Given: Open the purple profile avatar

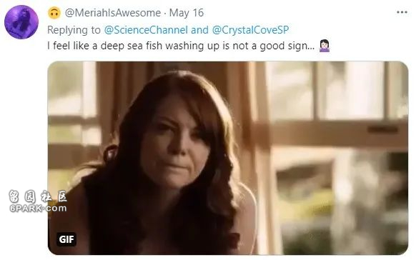Looking at the screenshot, I should 21,22.
